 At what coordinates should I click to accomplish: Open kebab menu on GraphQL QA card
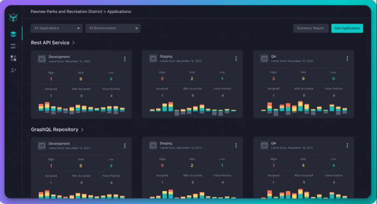[x=347, y=145]
